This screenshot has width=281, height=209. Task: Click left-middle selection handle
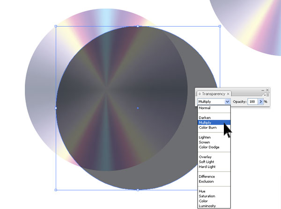click(x=56, y=108)
